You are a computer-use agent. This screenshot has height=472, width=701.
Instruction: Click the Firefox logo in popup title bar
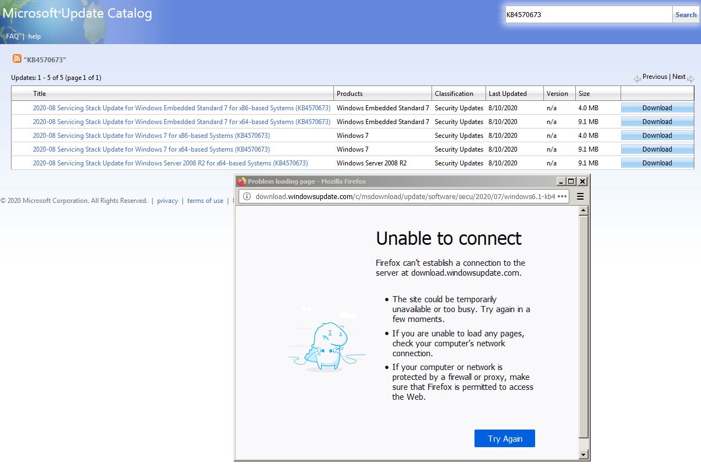241,181
